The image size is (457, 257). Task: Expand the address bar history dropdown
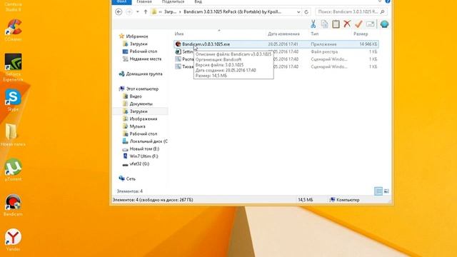coord(298,12)
